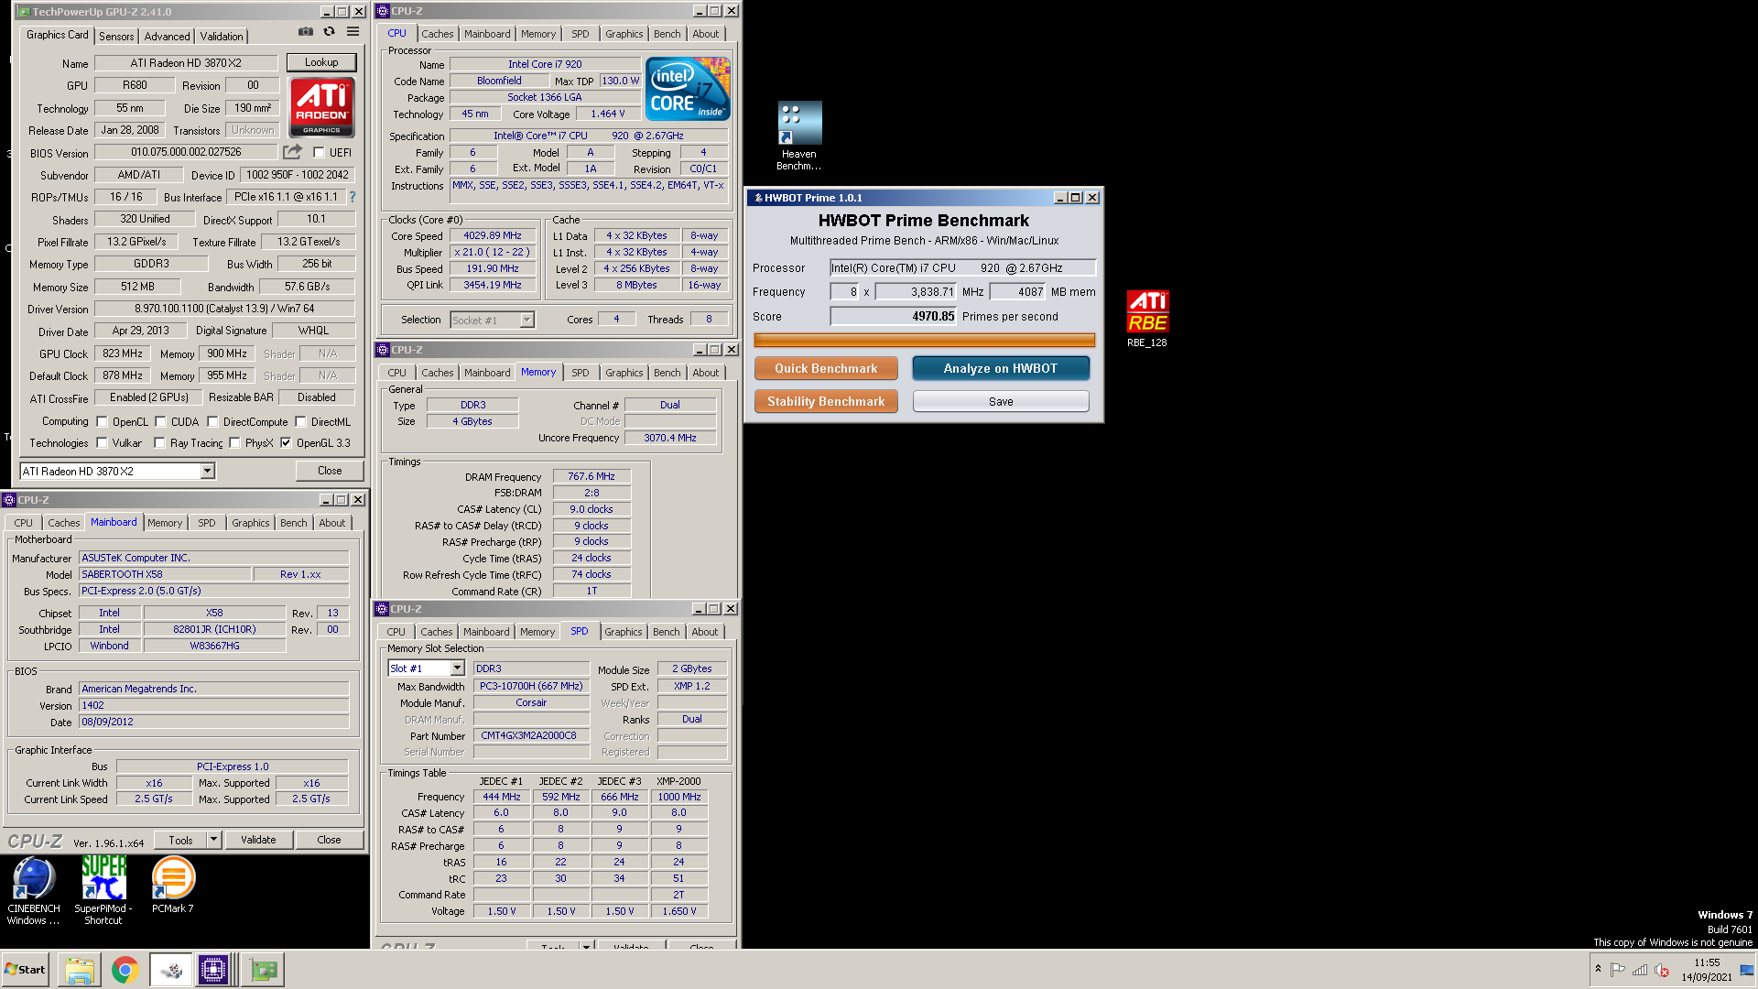Viewport: 1758px width, 989px height.
Task: Click GPU-Z refresh icon
Action: (329, 32)
